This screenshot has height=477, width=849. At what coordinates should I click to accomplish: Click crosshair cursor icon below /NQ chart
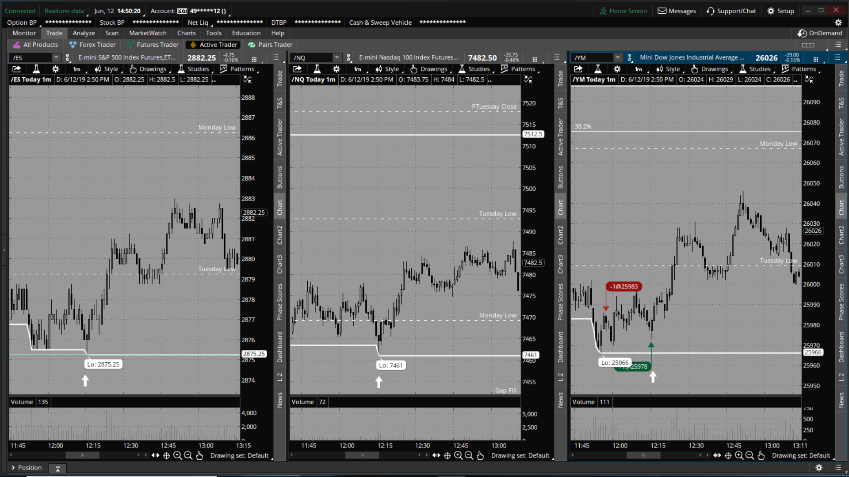(x=447, y=455)
